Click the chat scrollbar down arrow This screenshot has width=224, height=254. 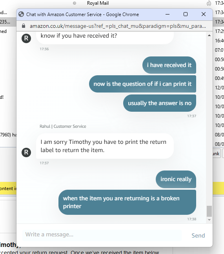coord(209,220)
